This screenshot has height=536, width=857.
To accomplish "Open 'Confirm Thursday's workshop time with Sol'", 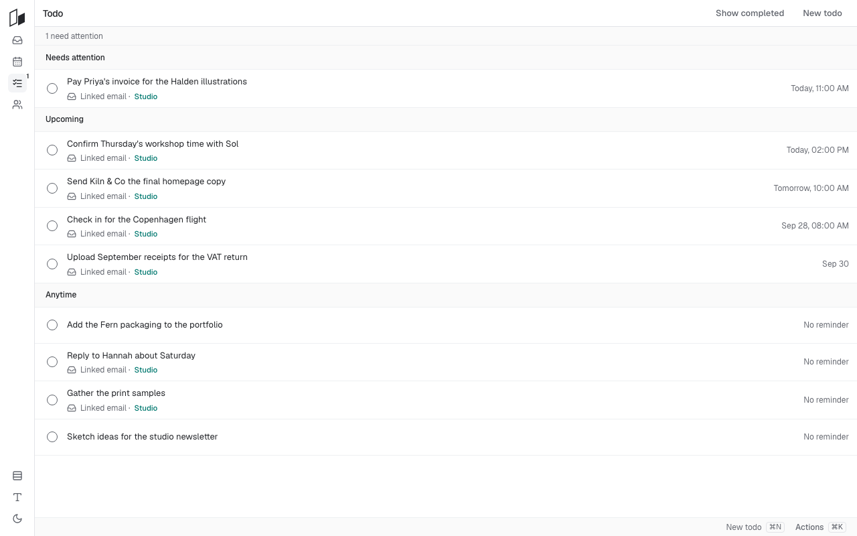I will click(153, 144).
